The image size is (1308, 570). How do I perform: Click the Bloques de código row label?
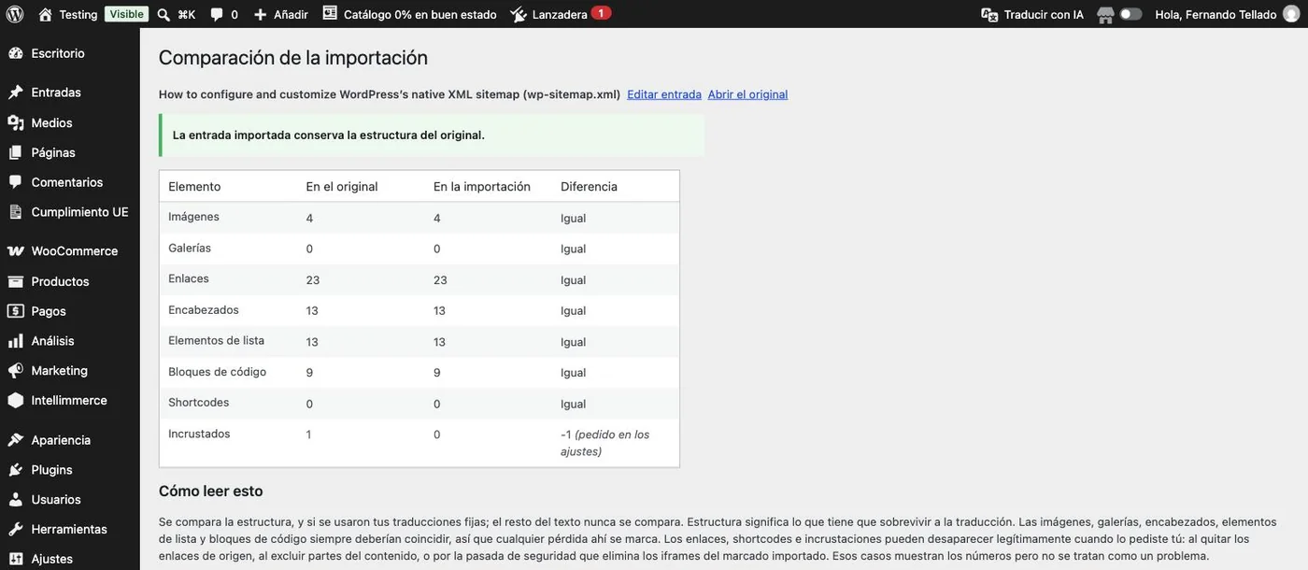217,371
